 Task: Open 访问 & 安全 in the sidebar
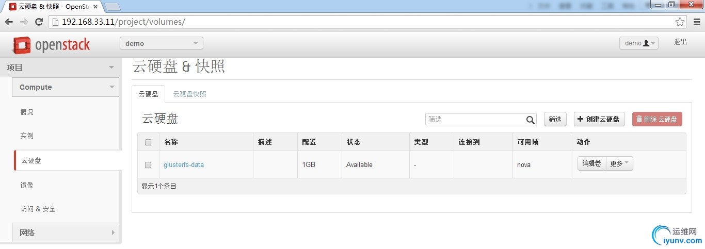(x=38, y=209)
